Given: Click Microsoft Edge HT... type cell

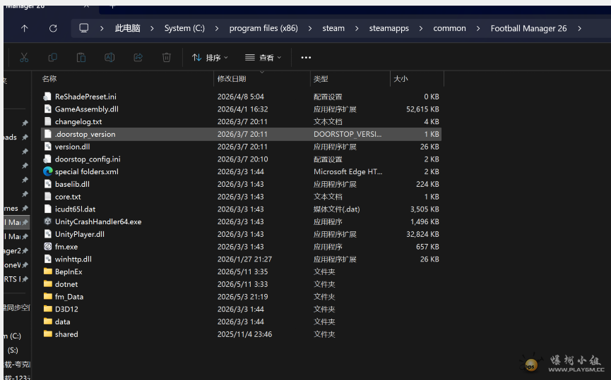Looking at the screenshot, I should pyautogui.click(x=348, y=171).
